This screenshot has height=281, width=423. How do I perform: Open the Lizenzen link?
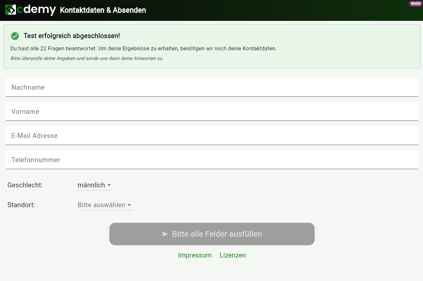coord(233,255)
